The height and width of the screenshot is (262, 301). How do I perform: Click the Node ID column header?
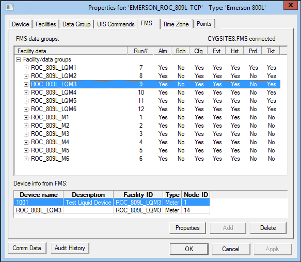[196, 195]
